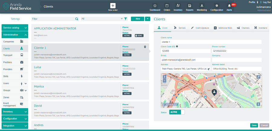Screen dimensions: 272x131
Task: Click the empty Company field
Action: point(237,60)
